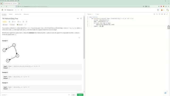Like the problem with thumbs up

click(14, 22)
